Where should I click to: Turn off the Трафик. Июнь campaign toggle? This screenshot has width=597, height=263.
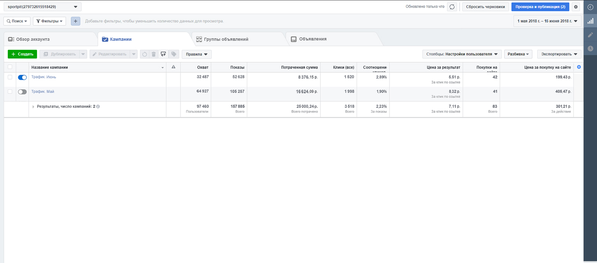pyautogui.click(x=22, y=77)
